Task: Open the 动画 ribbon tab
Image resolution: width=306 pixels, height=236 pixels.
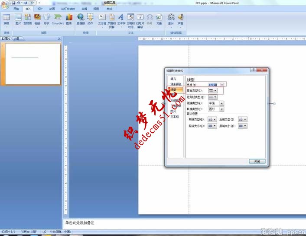Action: coord(52,9)
